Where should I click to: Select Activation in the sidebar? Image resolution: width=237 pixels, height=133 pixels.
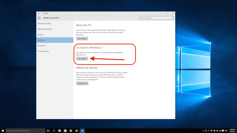[x=55, y=46]
